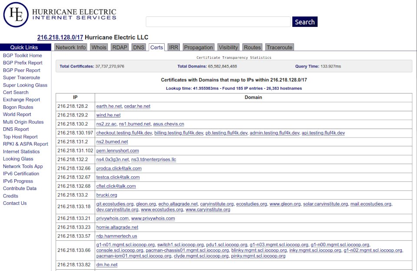Open ns3.tdnenterprises.llc link

pos(154,159)
